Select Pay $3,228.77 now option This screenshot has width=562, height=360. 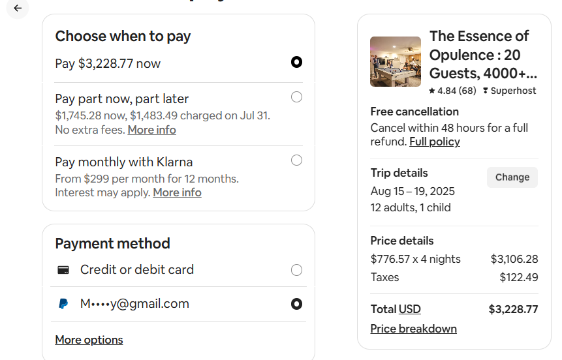point(296,63)
